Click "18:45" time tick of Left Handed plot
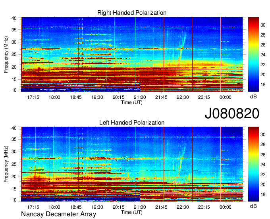The height and width of the screenshot is (219, 270). click(x=76, y=207)
